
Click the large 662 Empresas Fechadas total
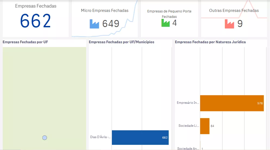click(x=36, y=21)
